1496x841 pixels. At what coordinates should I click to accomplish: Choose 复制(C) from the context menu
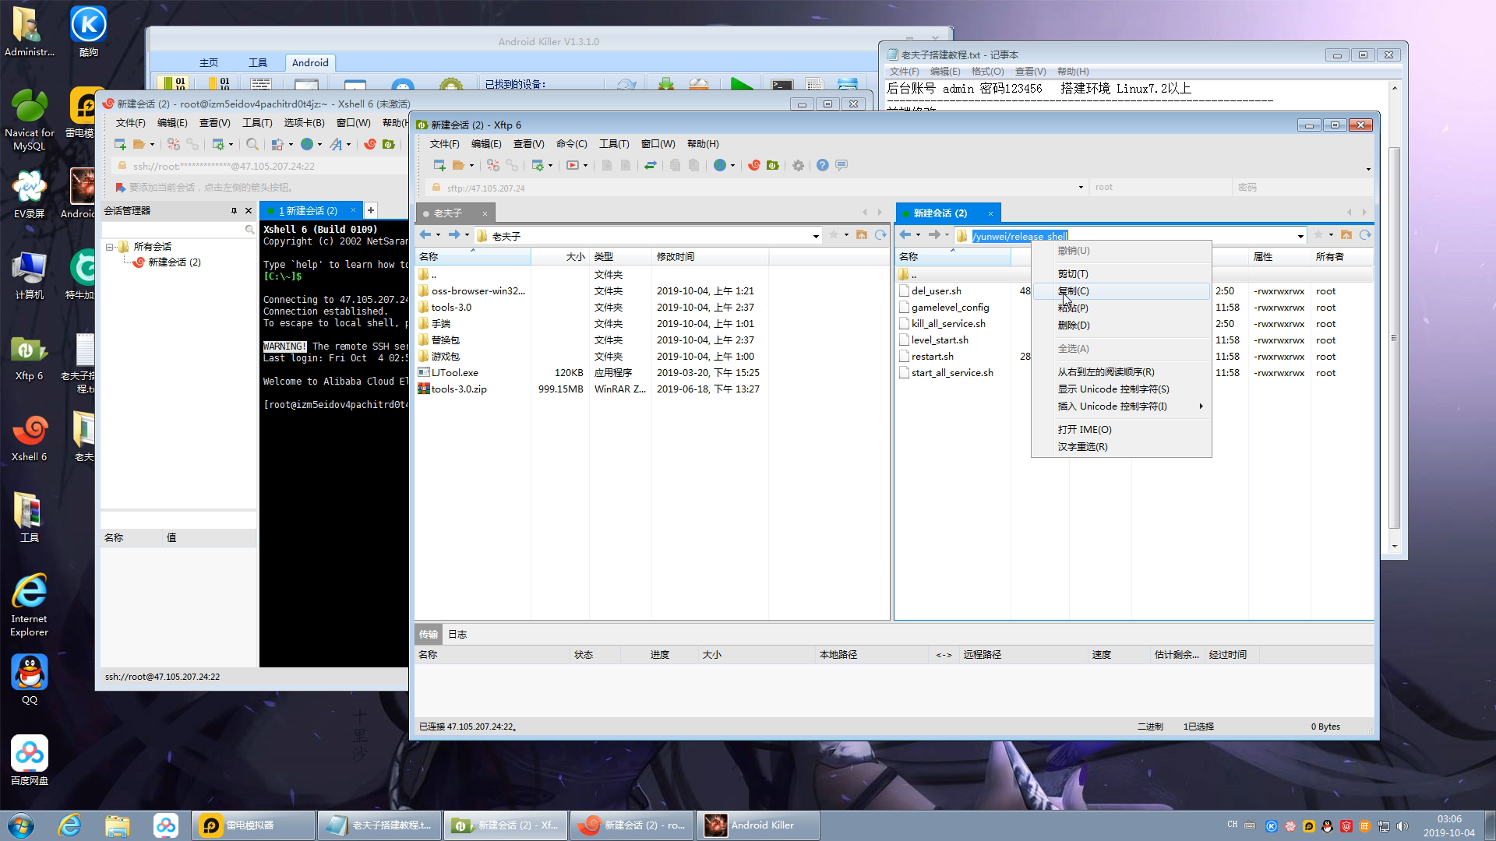pos(1073,291)
